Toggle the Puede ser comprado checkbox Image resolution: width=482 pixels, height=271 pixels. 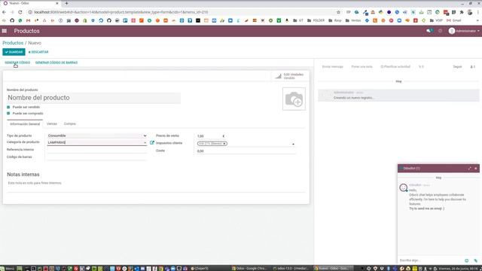[x=8, y=114]
